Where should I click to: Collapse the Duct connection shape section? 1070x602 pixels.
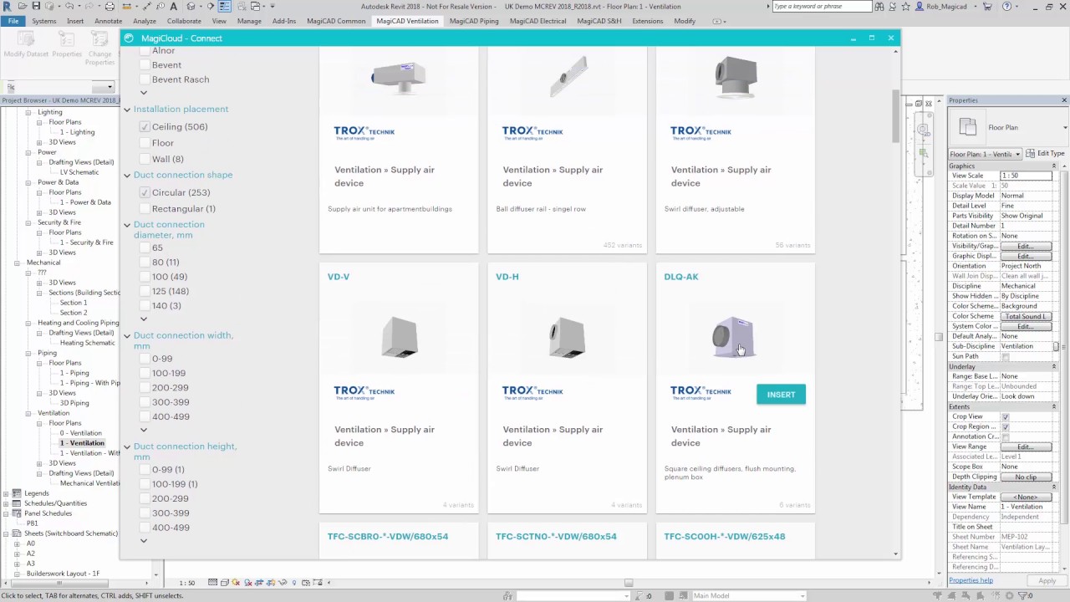point(127,176)
